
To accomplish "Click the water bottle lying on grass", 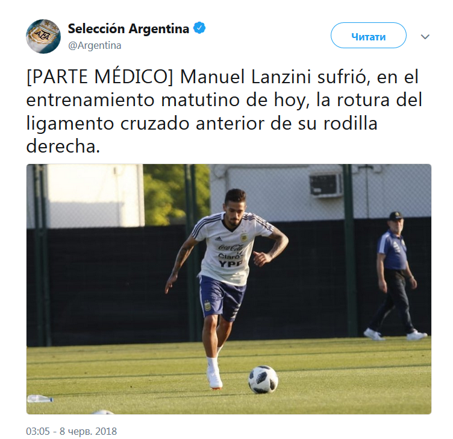I will pyautogui.click(x=40, y=399).
